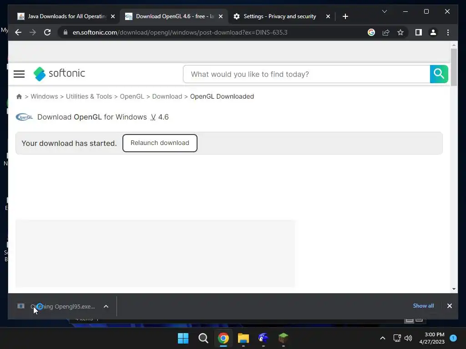Close the Download OpenGL 4.6 tab

click(221, 17)
